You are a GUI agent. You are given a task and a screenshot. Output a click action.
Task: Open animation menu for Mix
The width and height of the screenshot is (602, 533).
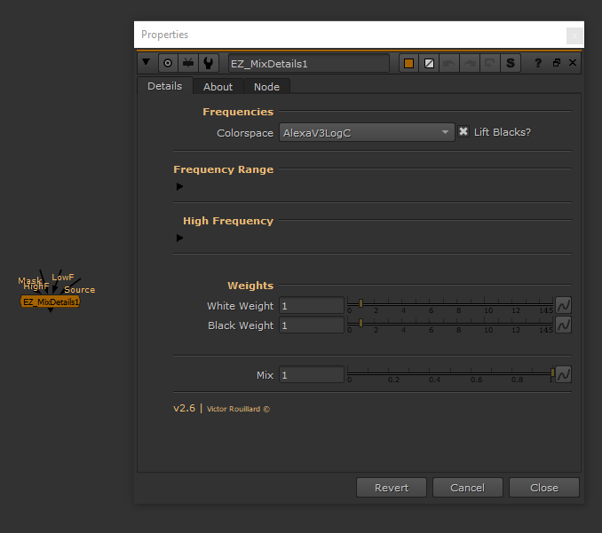tap(563, 374)
